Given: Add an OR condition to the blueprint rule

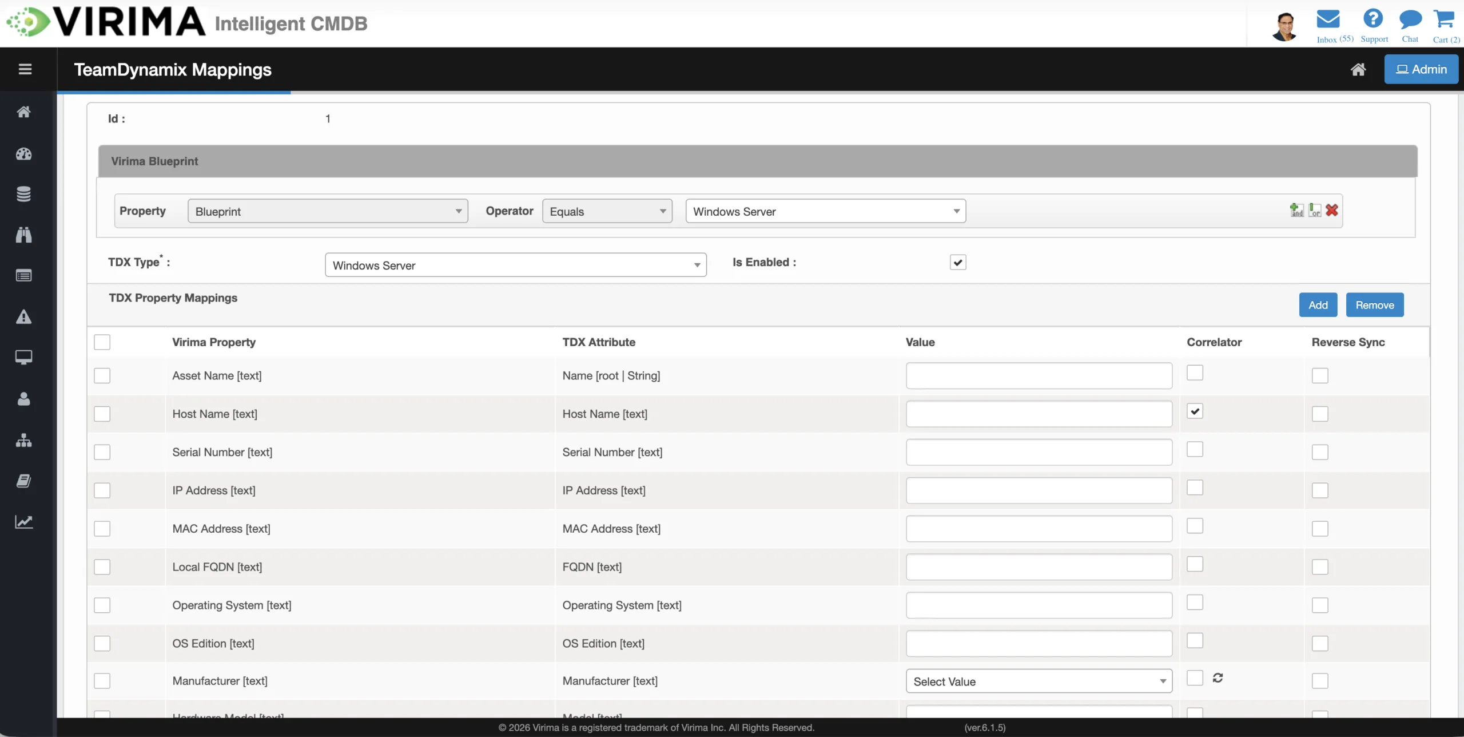Looking at the screenshot, I should (x=1315, y=211).
